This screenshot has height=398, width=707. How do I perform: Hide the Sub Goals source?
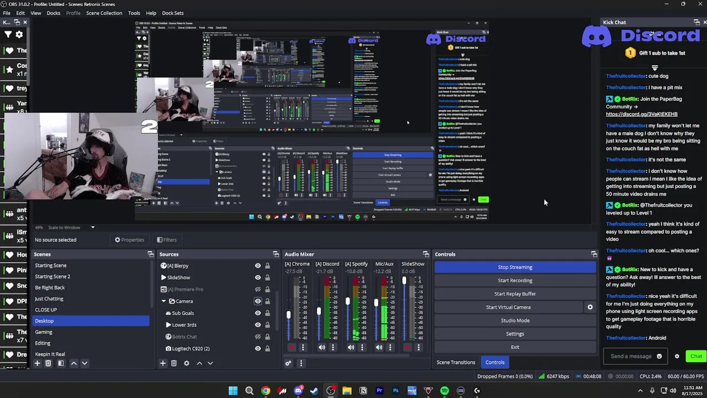(257, 313)
